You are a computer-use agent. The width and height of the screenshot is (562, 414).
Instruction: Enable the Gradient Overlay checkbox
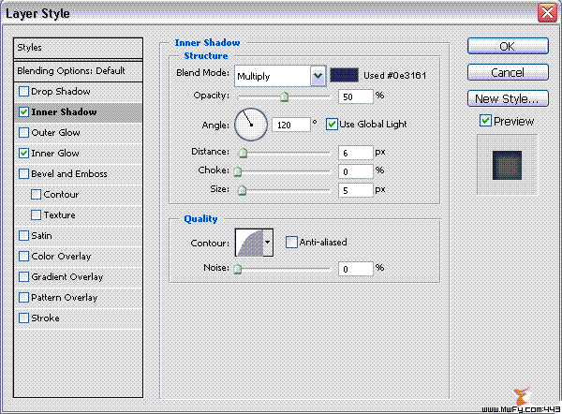[x=23, y=276]
